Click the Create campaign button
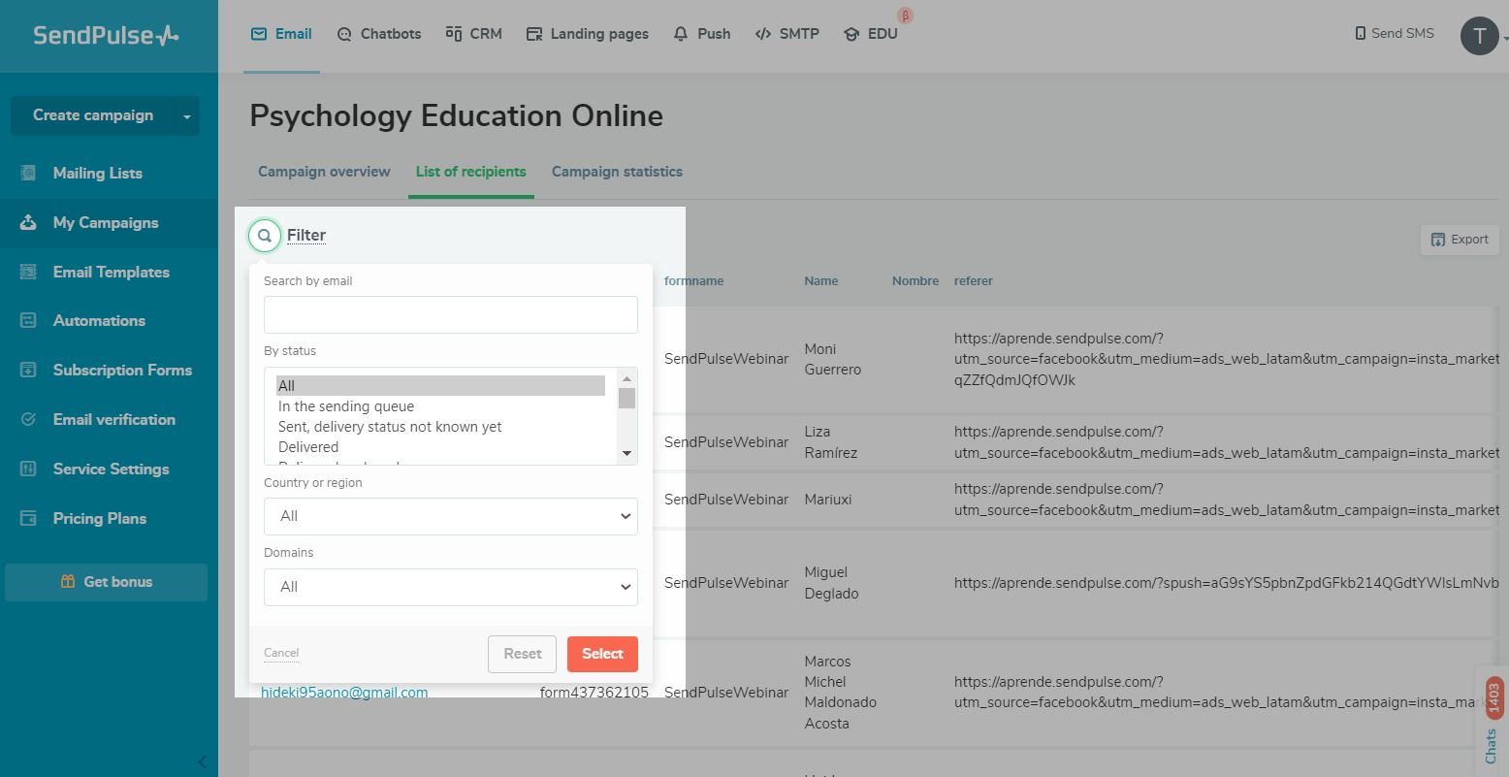Screen dimensions: 1509x777 click(92, 115)
